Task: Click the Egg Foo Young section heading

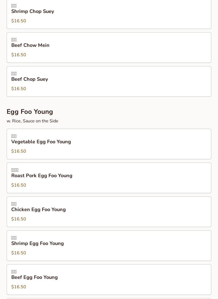Action: (x=30, y=112)
